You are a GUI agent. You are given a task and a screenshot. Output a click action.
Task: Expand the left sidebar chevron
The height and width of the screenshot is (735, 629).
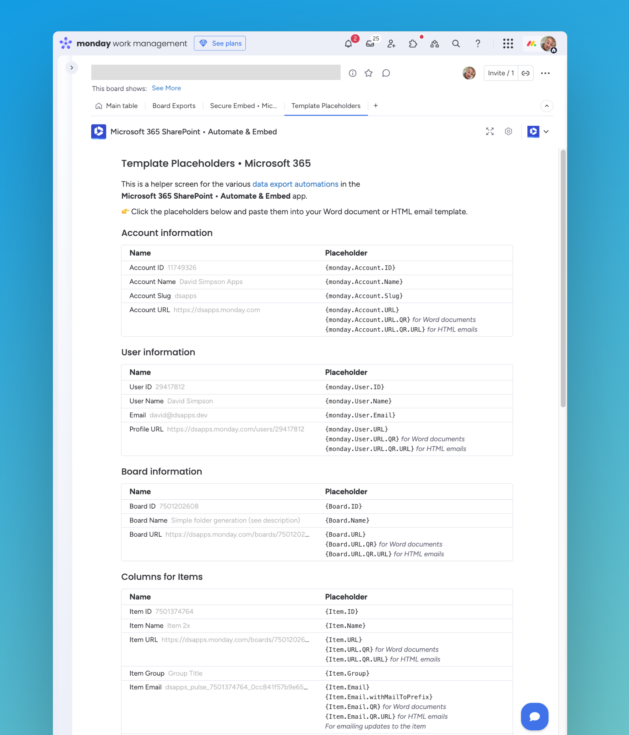(x=72, y=68)
